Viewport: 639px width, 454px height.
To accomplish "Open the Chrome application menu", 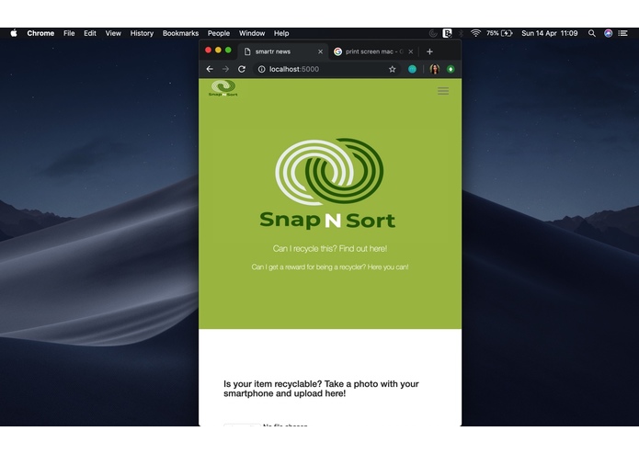I will (x=40, y=33).
